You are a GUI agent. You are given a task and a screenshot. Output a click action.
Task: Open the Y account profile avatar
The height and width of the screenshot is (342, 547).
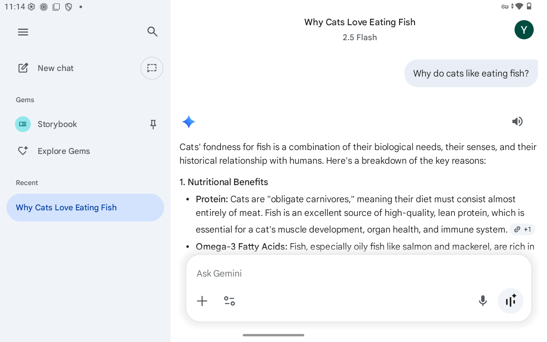click(524, 30)
